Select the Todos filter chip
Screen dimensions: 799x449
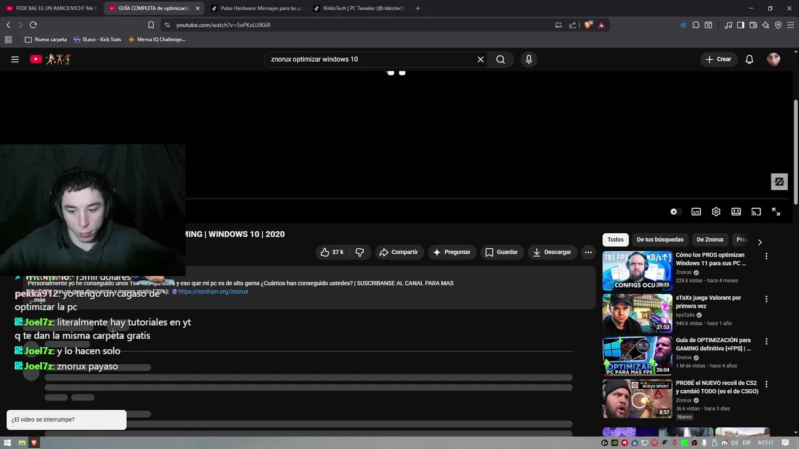coord(615,239)
